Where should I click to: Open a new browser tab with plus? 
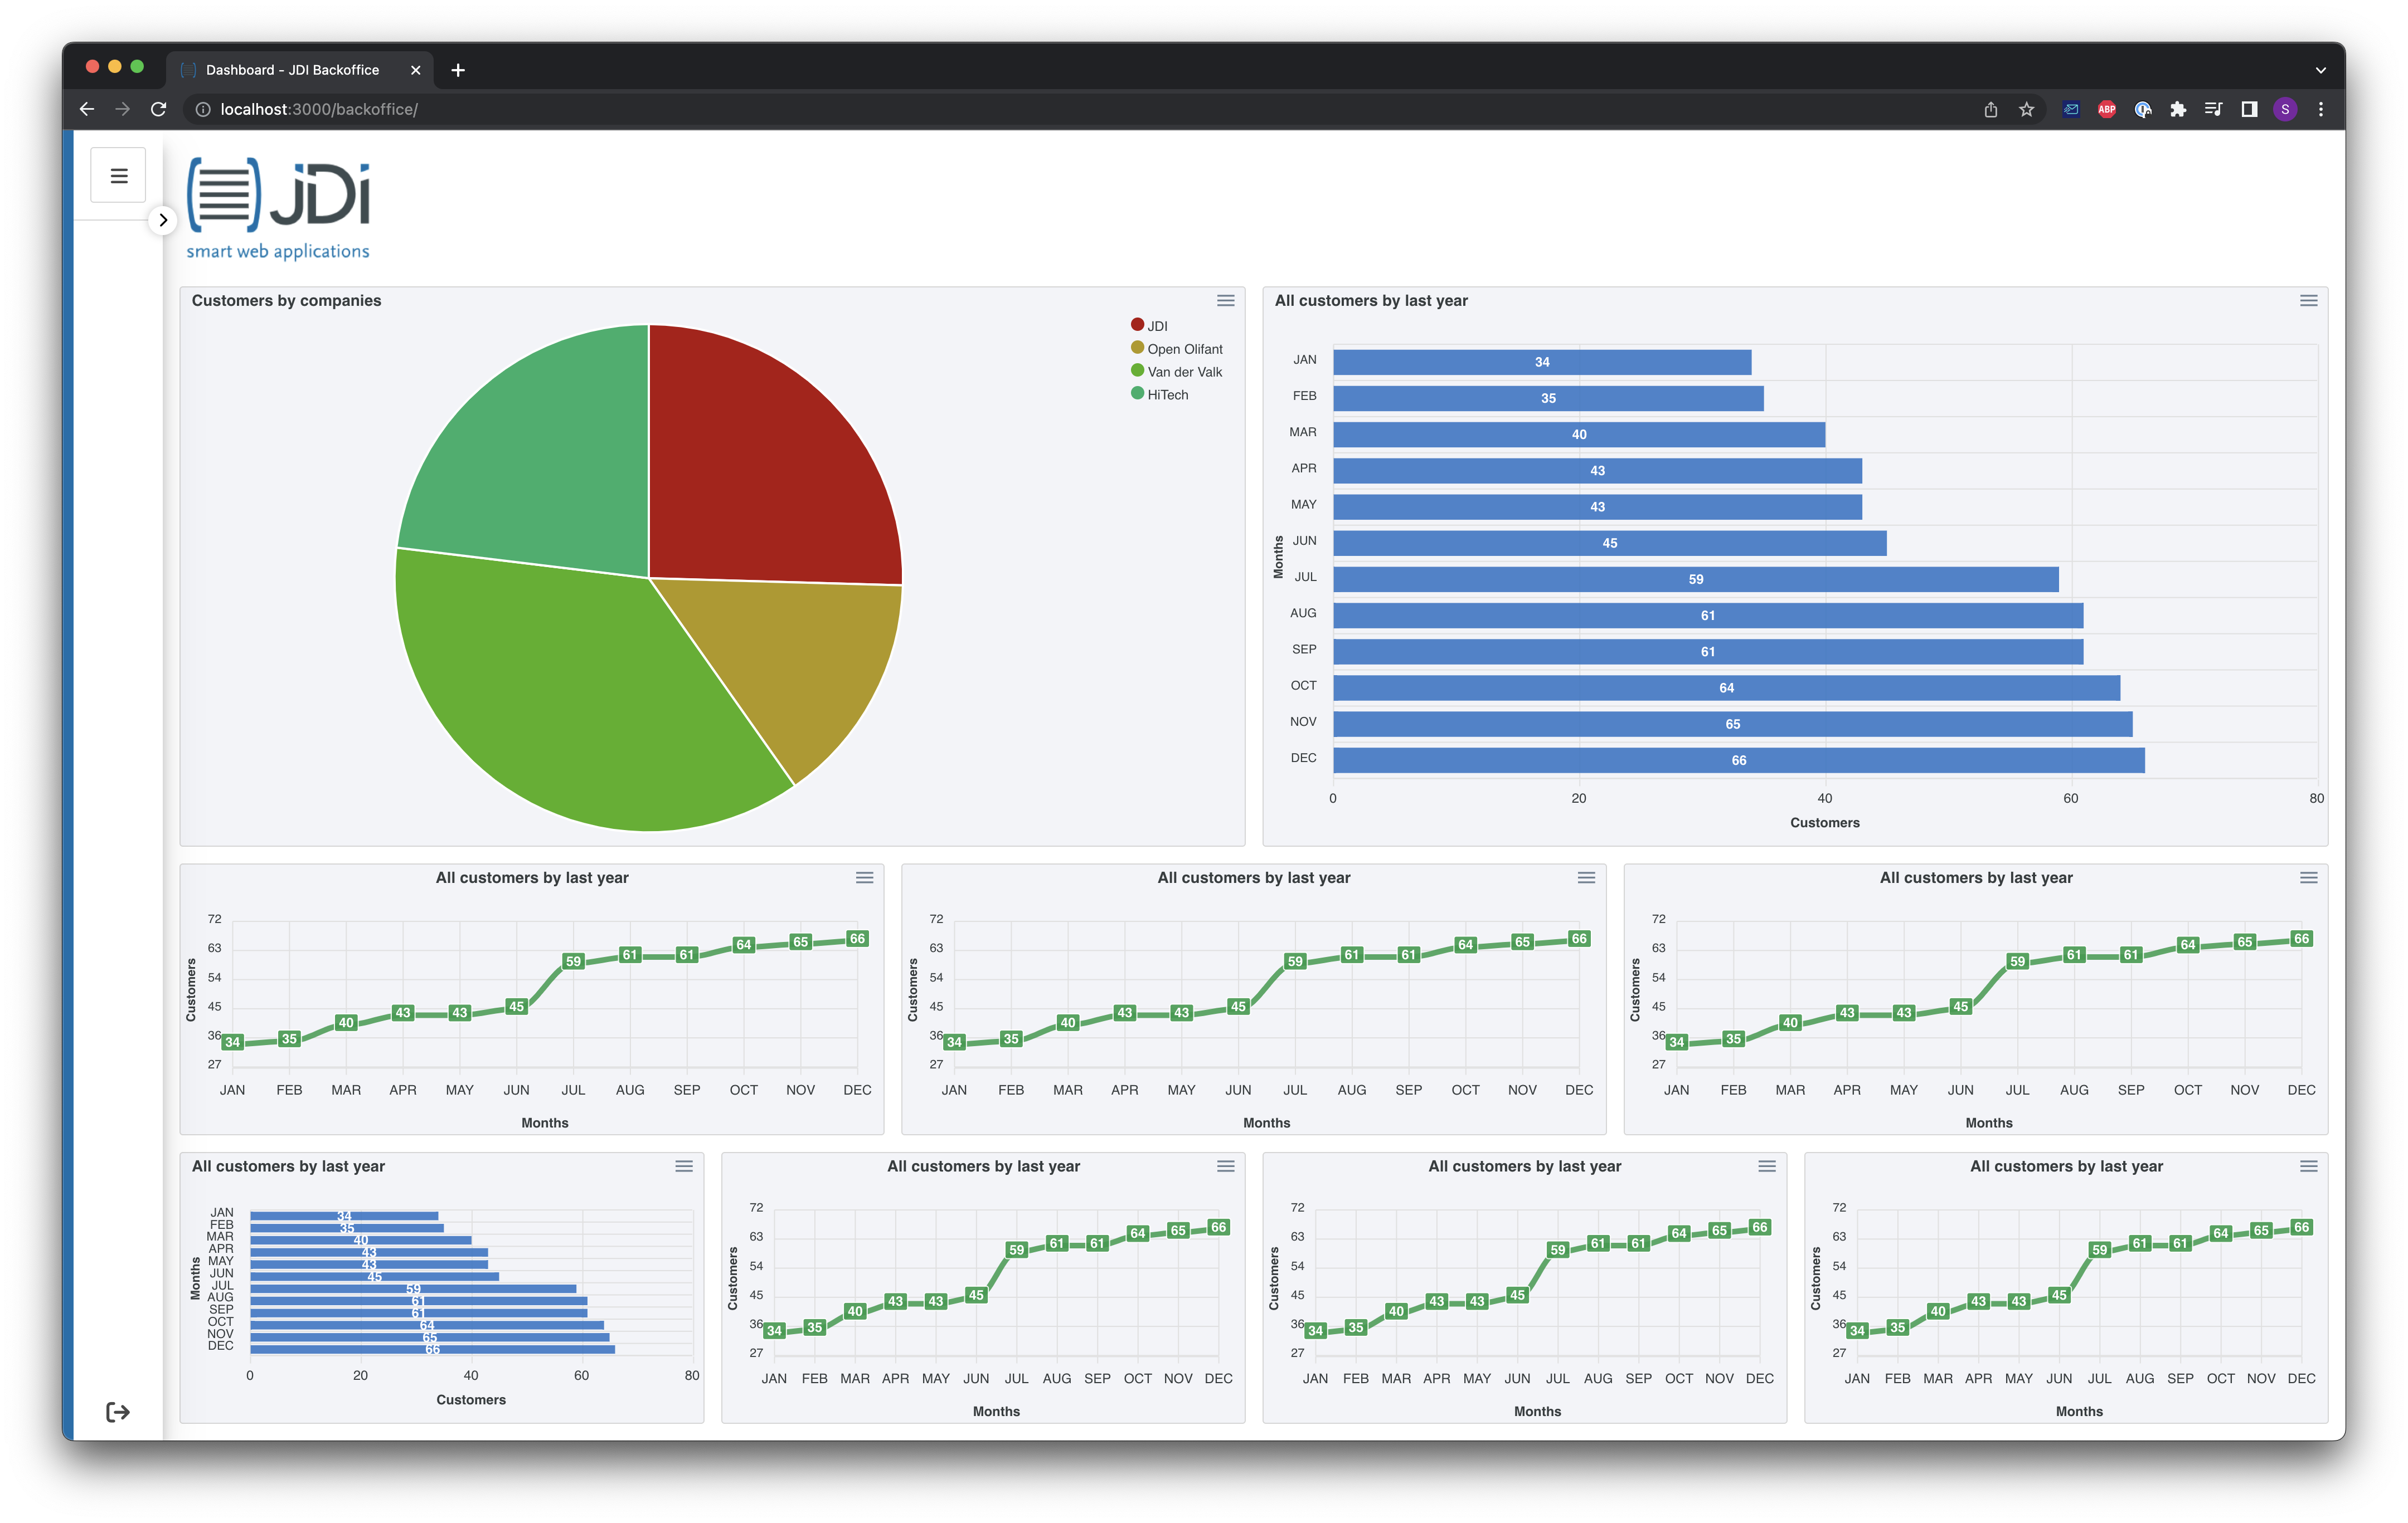point(458,70)
